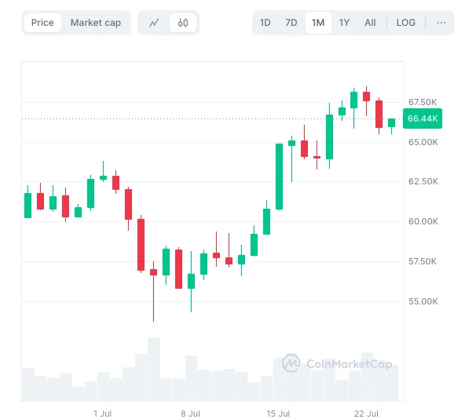Viewport: 476px width, 419px height.
Task: Click the 22 Jul date axis label
Action: [367, 413]
